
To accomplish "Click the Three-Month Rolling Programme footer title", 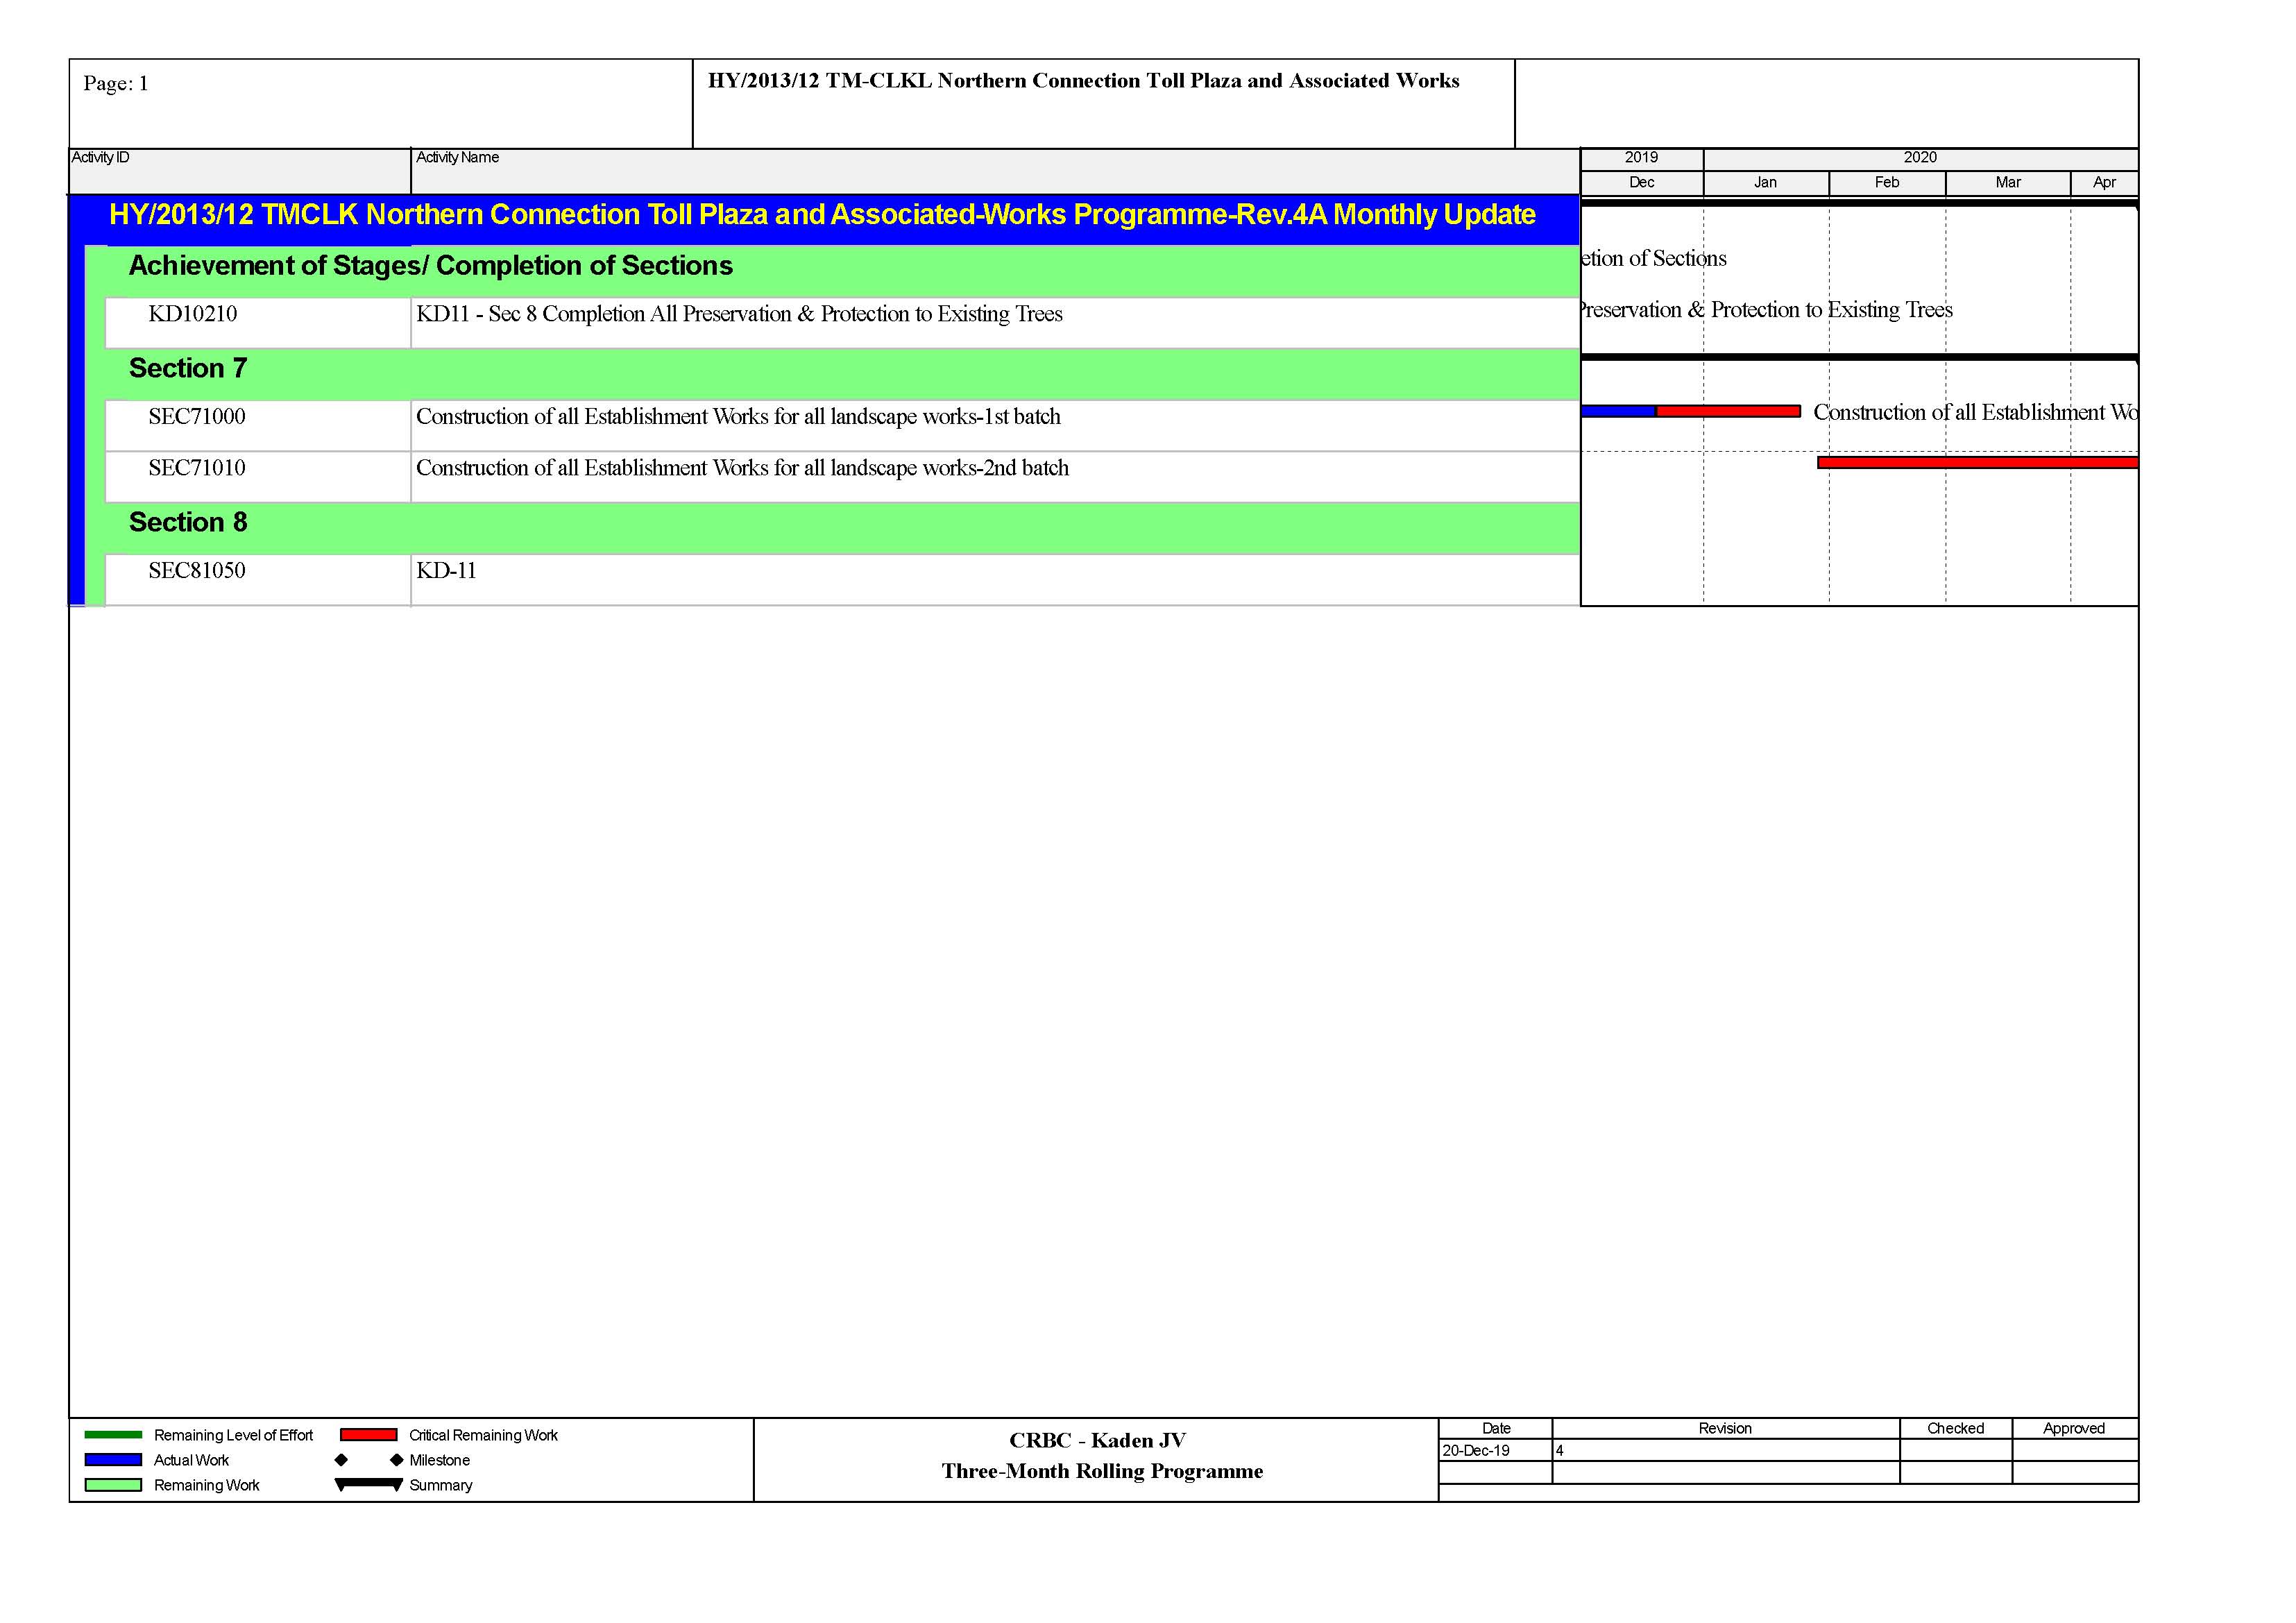I will 1102,1471.
